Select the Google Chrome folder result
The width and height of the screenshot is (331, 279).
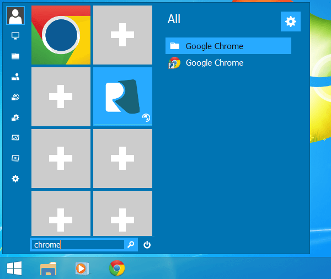228,46
